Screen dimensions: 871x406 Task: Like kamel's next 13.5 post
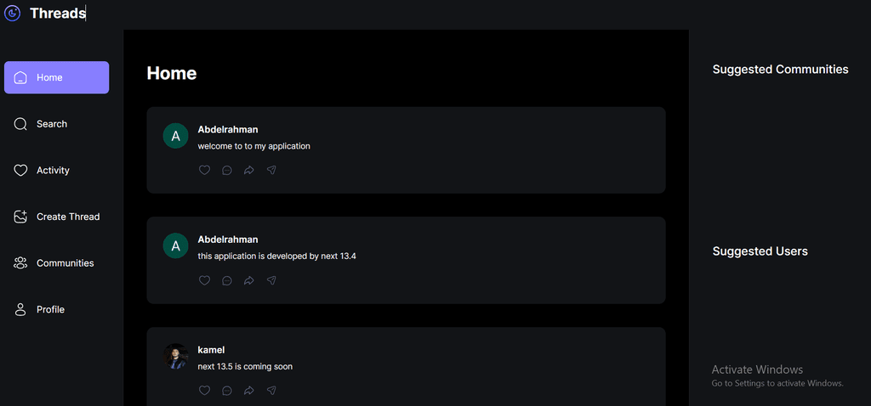pos(204,391)
